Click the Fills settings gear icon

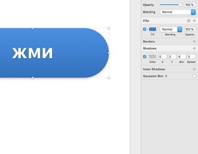[189, 21]
